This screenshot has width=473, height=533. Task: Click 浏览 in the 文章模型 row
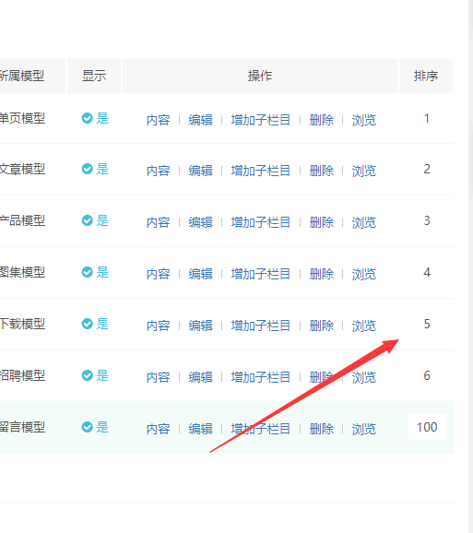(x=364, y=171)
